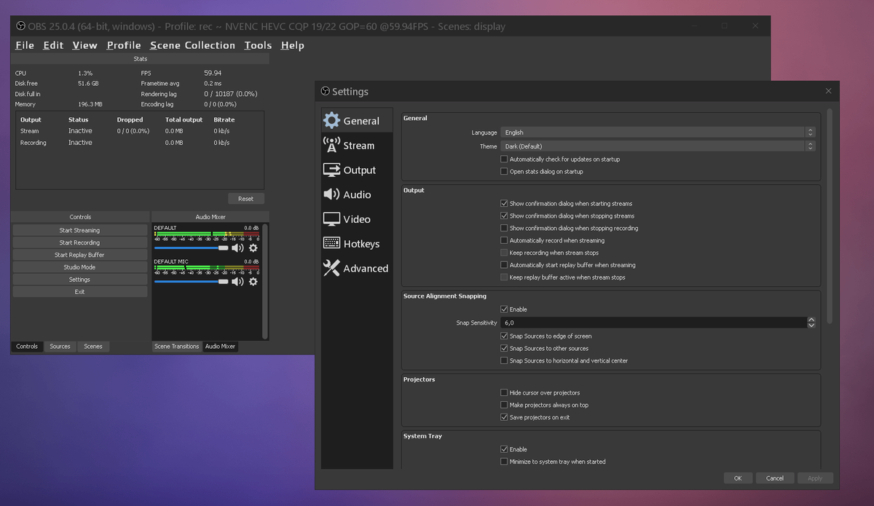Adjust the DEFAULT volume slider
Image resolution: width=874 pixels, height=506 pixels.
pyautogui.click(x=192, y=248)
